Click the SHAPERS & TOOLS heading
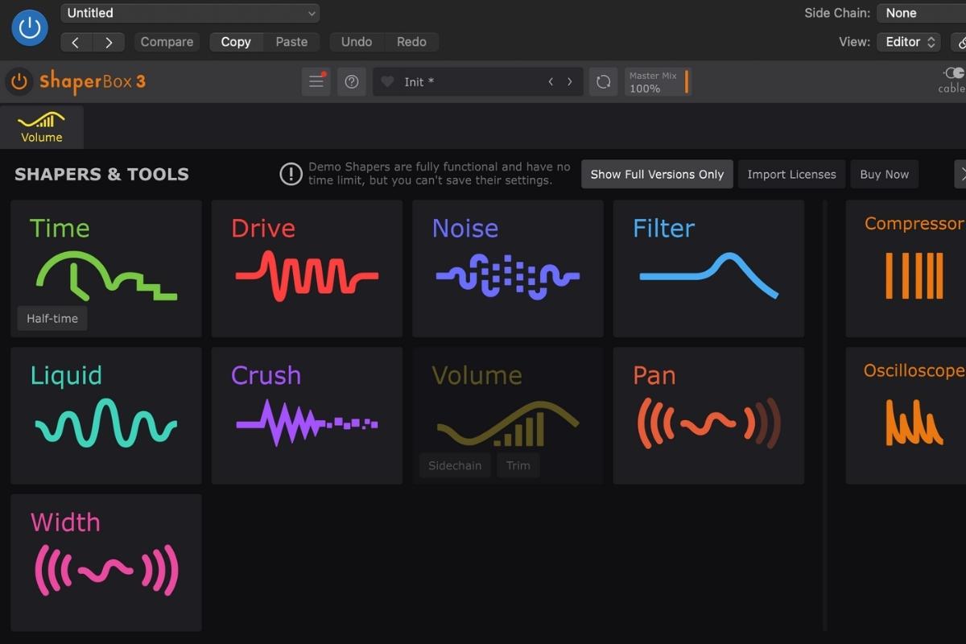 click(x=101, y=174)
